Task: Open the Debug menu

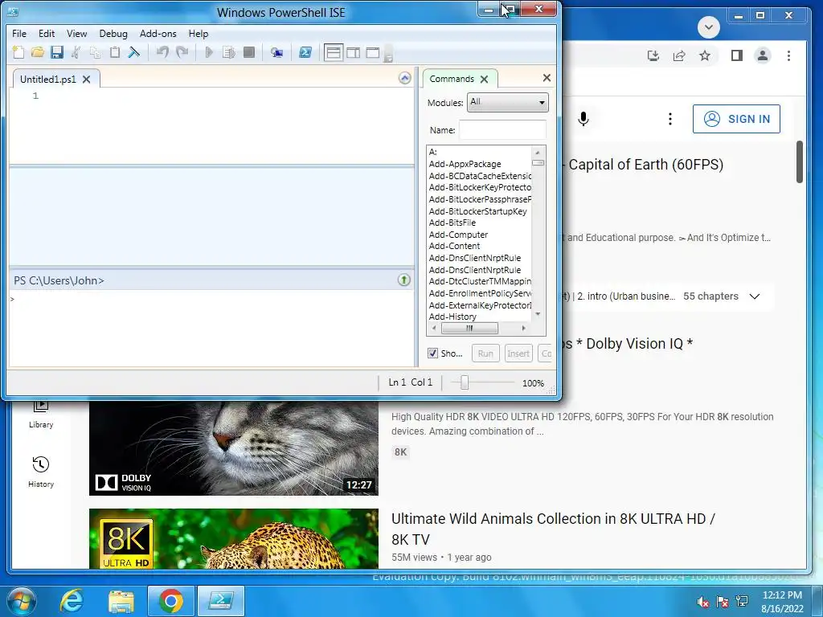Action: (x=113, y=34)
